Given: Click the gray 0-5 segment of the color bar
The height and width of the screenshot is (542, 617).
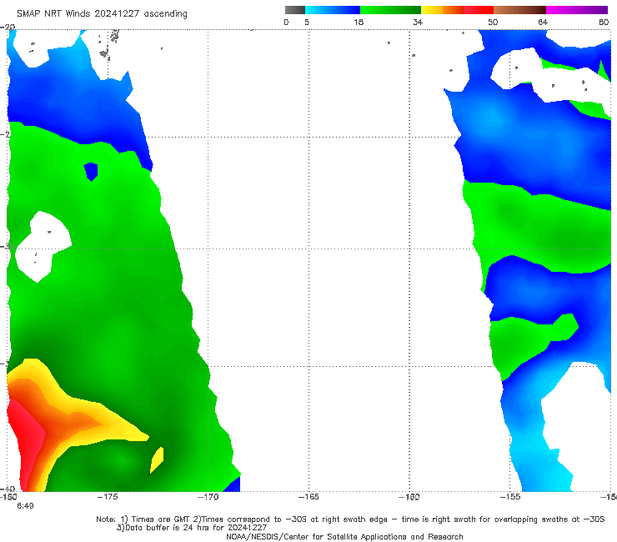Looking at the screenshot, I should pyautogui.click(x=294, y=10).
